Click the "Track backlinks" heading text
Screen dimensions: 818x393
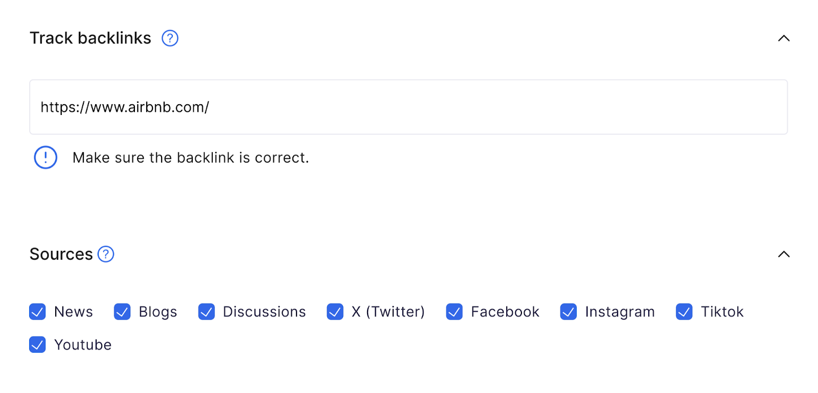point(90,38)
